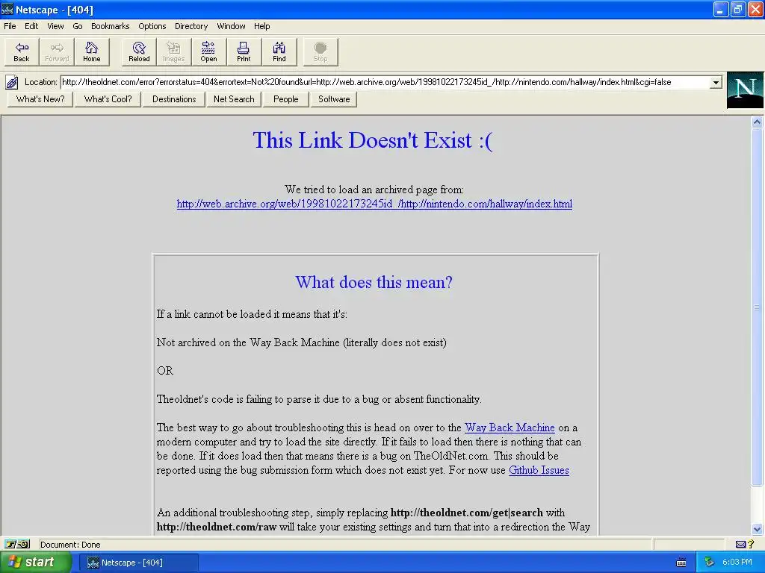Click the People directory button
This screenshot has height=573, width=765.
[x=285, y=99]
